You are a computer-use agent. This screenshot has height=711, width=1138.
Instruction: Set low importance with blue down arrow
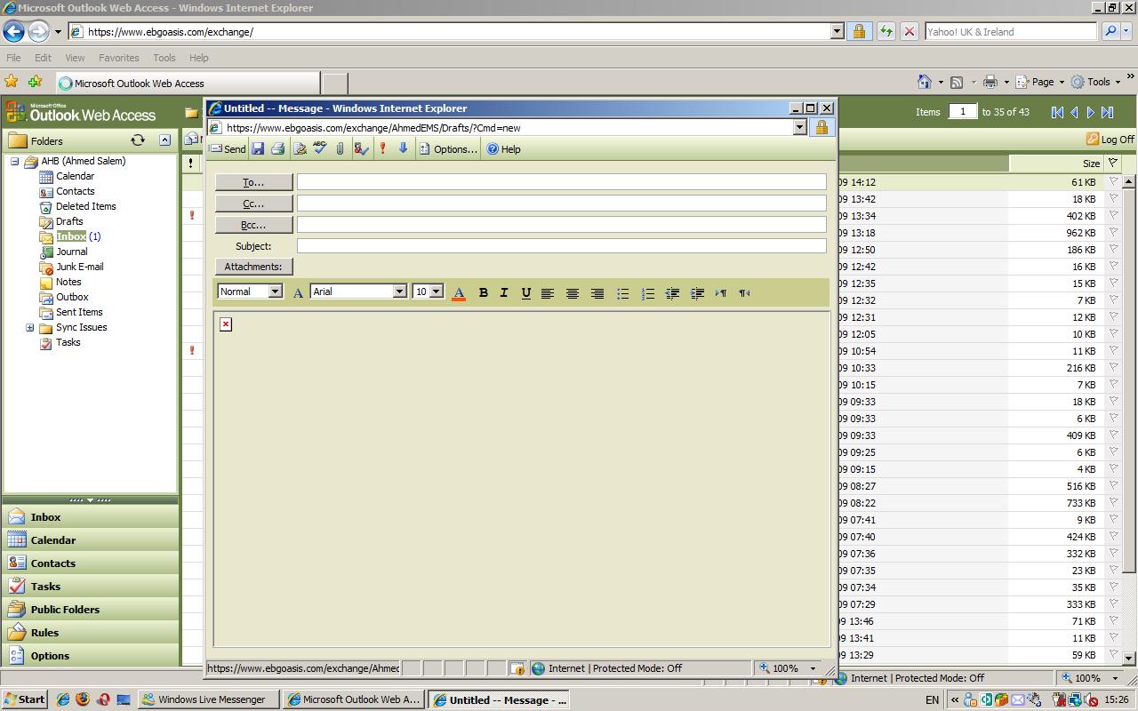click(x=403, y=149)
